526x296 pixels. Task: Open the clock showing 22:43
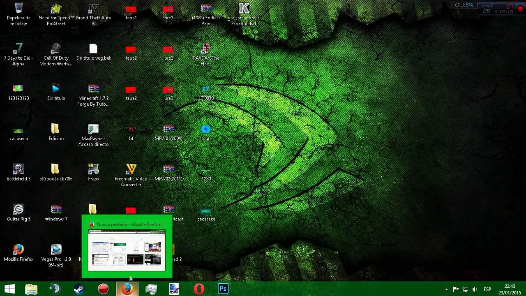510,289
